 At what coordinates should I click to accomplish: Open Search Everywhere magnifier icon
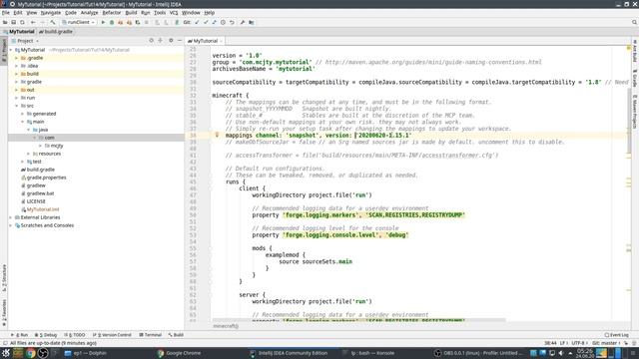point(635,22)
